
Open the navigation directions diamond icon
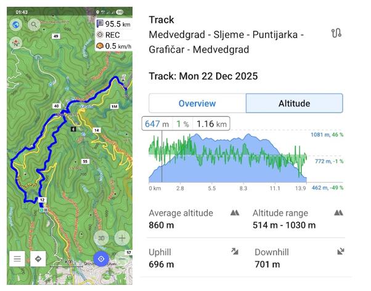[38, 259]
